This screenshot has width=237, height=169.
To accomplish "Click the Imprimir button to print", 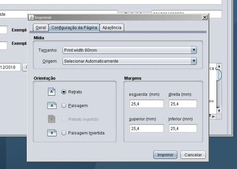I will 165,155.
